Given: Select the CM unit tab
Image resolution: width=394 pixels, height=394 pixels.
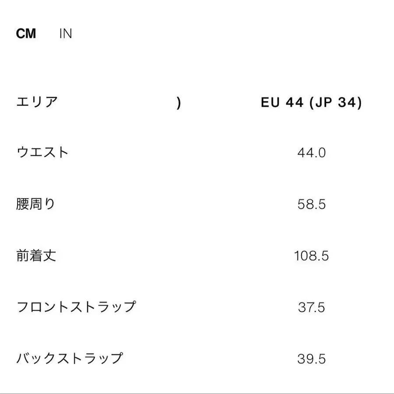Looking at the screenshot, I should (x=26, y=34).
